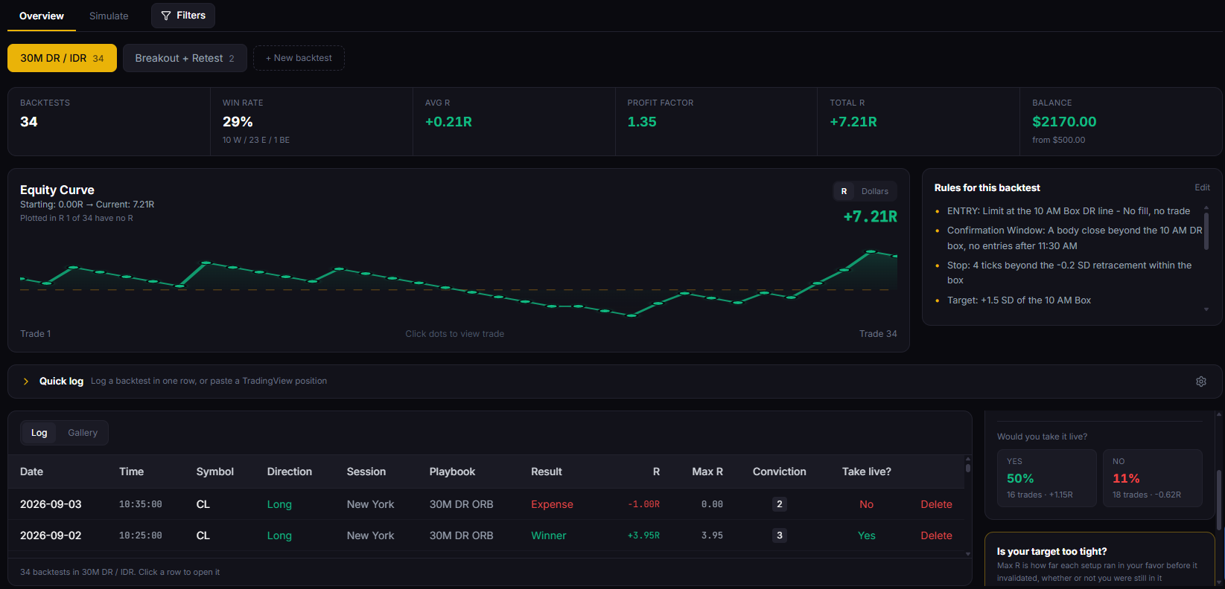Create a new backtest
The width and height of the screenshot is (1225, 589).
(299, 58)
